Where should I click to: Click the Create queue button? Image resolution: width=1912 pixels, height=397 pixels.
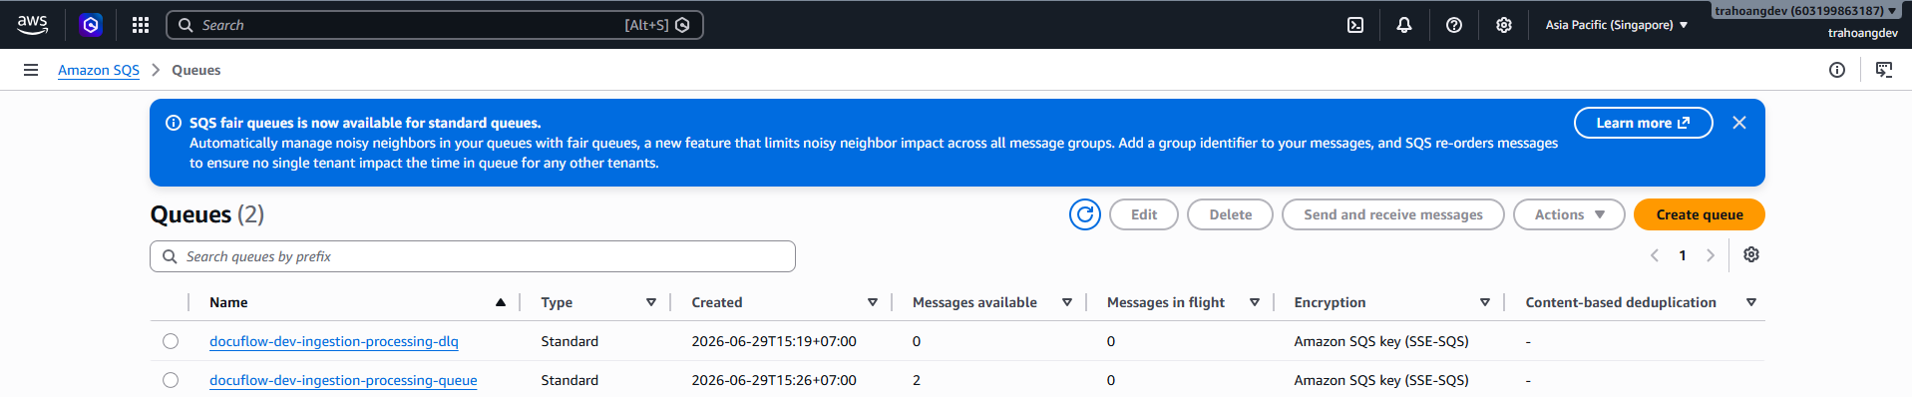click(x=1700, y=214)
